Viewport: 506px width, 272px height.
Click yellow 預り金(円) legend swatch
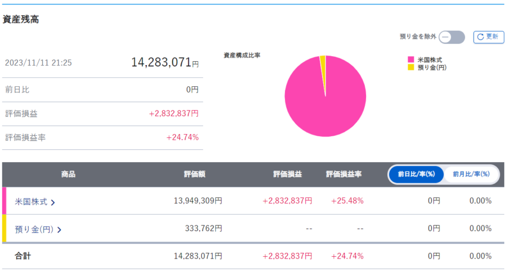click(x=411, y=67)
